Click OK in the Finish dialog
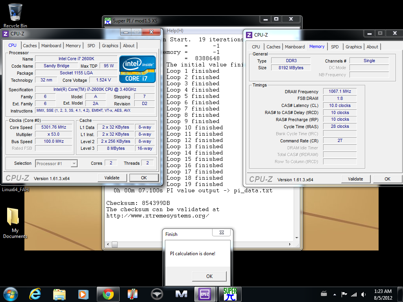This screenshot has height=302, width=403. click(209, 276)
